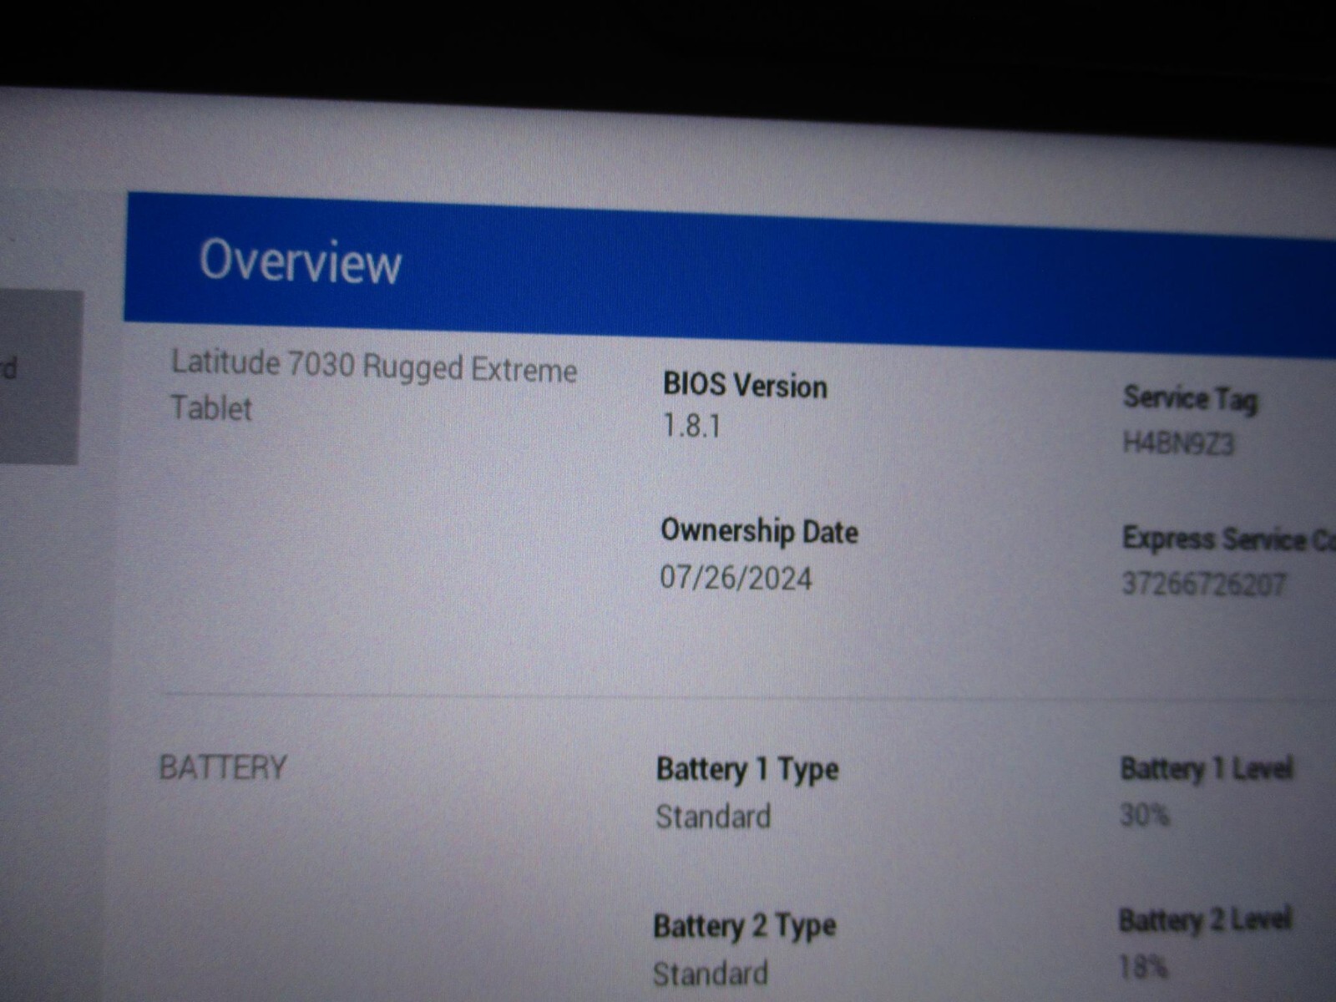The image size is (1336, 1002).
Task: Click the Battery 1 Type label
Action: [x=747, y=770]
